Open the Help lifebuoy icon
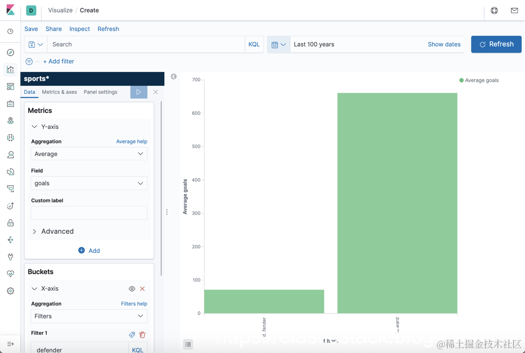 [x=494, y=11]
